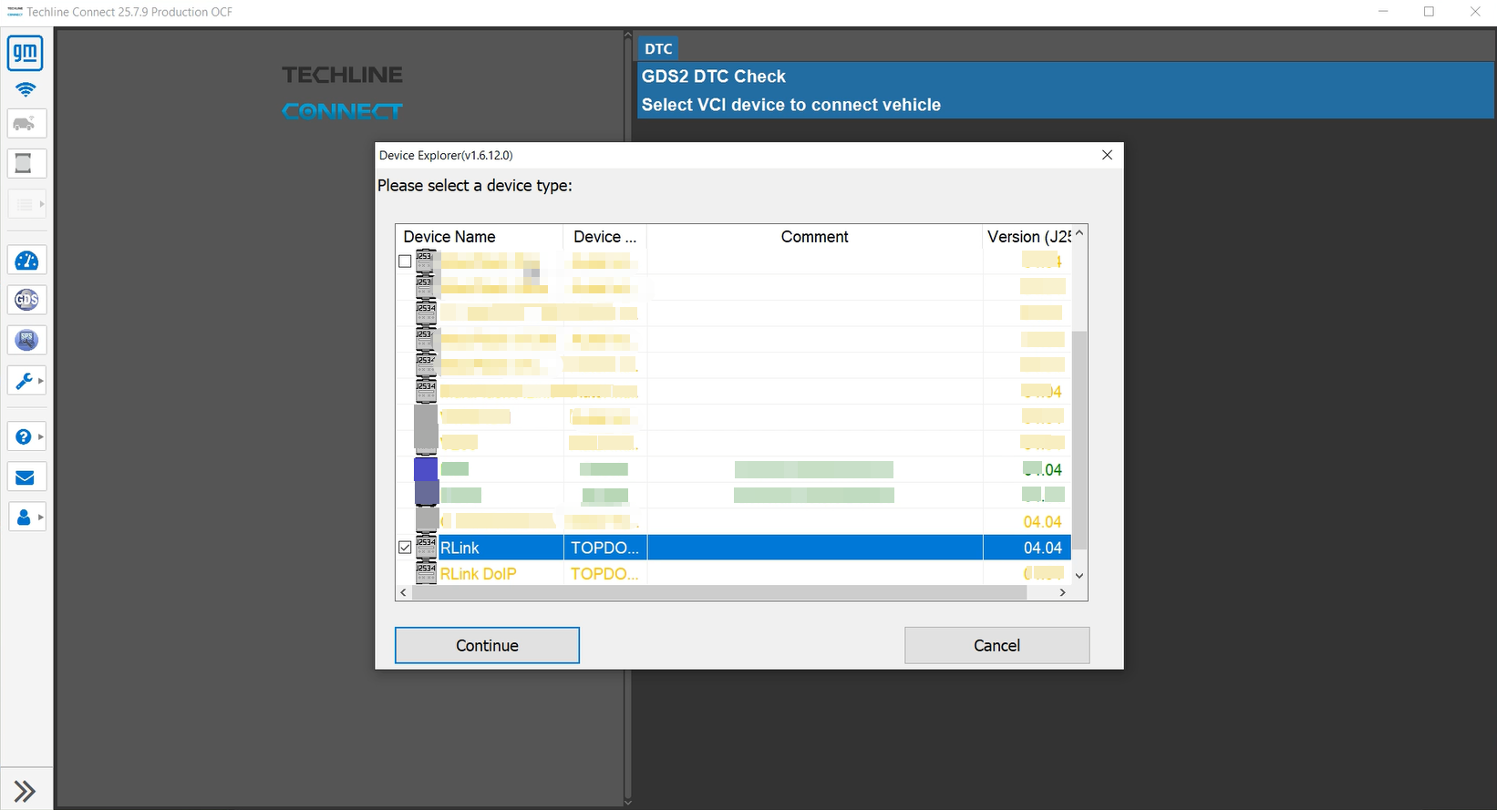Click the Wi-Fi connection status icon
This screenshot has height=810, width=1497.
(x=26, y=89)
